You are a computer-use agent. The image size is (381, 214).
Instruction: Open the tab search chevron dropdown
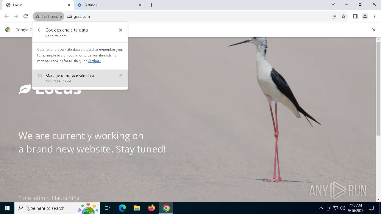click(x=333, y=4)
